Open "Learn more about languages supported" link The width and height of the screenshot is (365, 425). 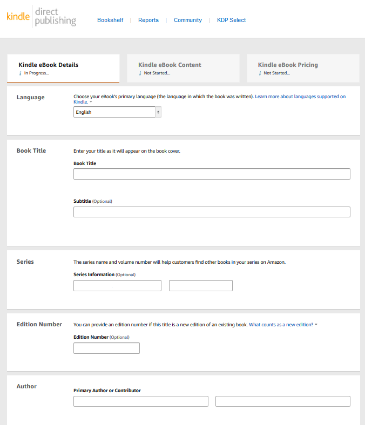pyautogui.click(x=300, y=97)
